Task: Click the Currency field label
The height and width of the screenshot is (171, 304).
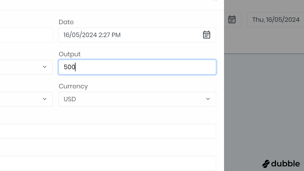Action: coord(73,86)
